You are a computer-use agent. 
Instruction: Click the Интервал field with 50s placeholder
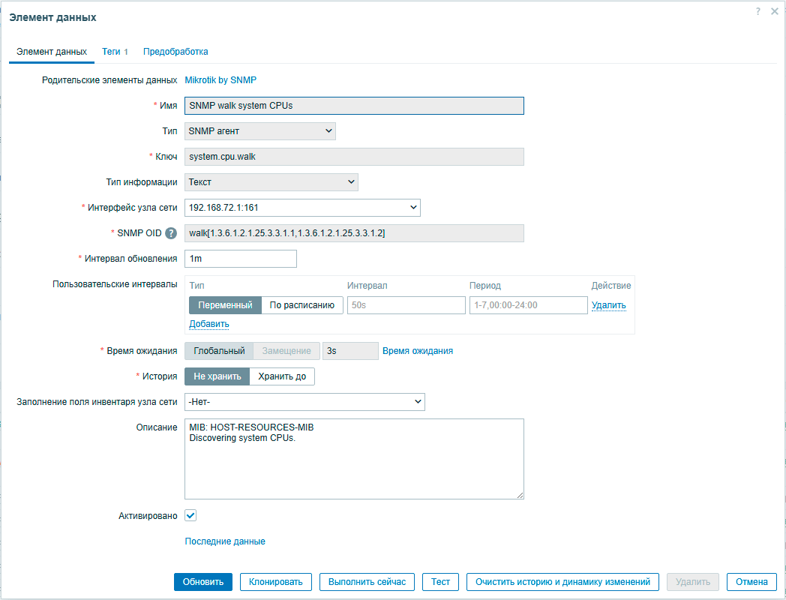(406, 305)
